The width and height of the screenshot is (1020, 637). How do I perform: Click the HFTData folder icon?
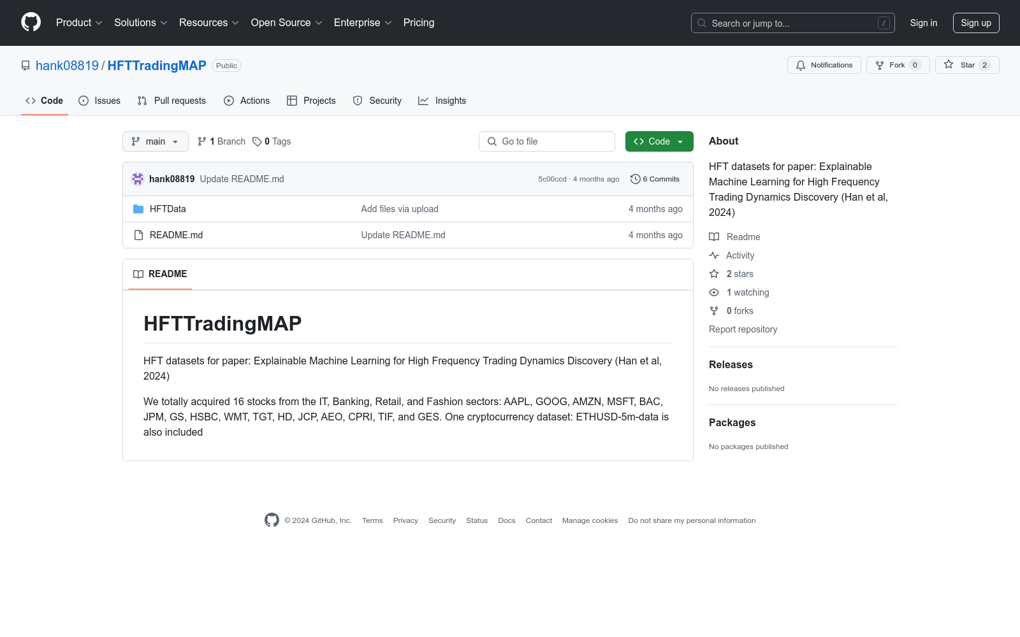pos(138,209)
